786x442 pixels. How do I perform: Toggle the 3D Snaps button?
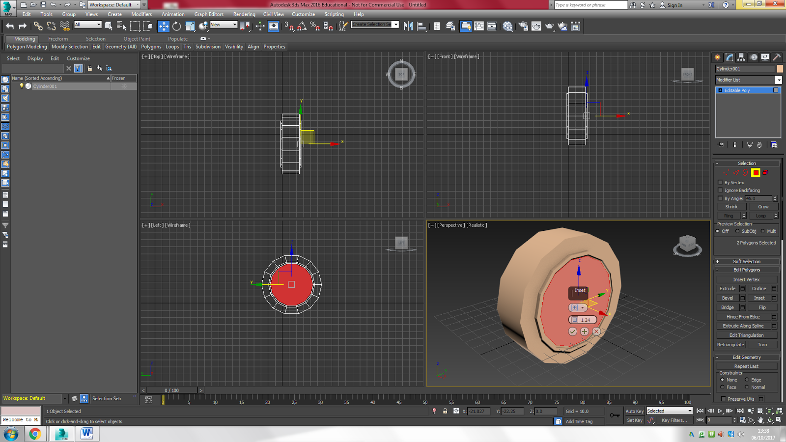[x=289, y=26]
